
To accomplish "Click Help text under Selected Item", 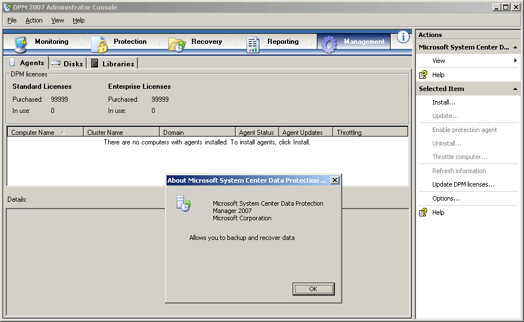I will [438, 212].
